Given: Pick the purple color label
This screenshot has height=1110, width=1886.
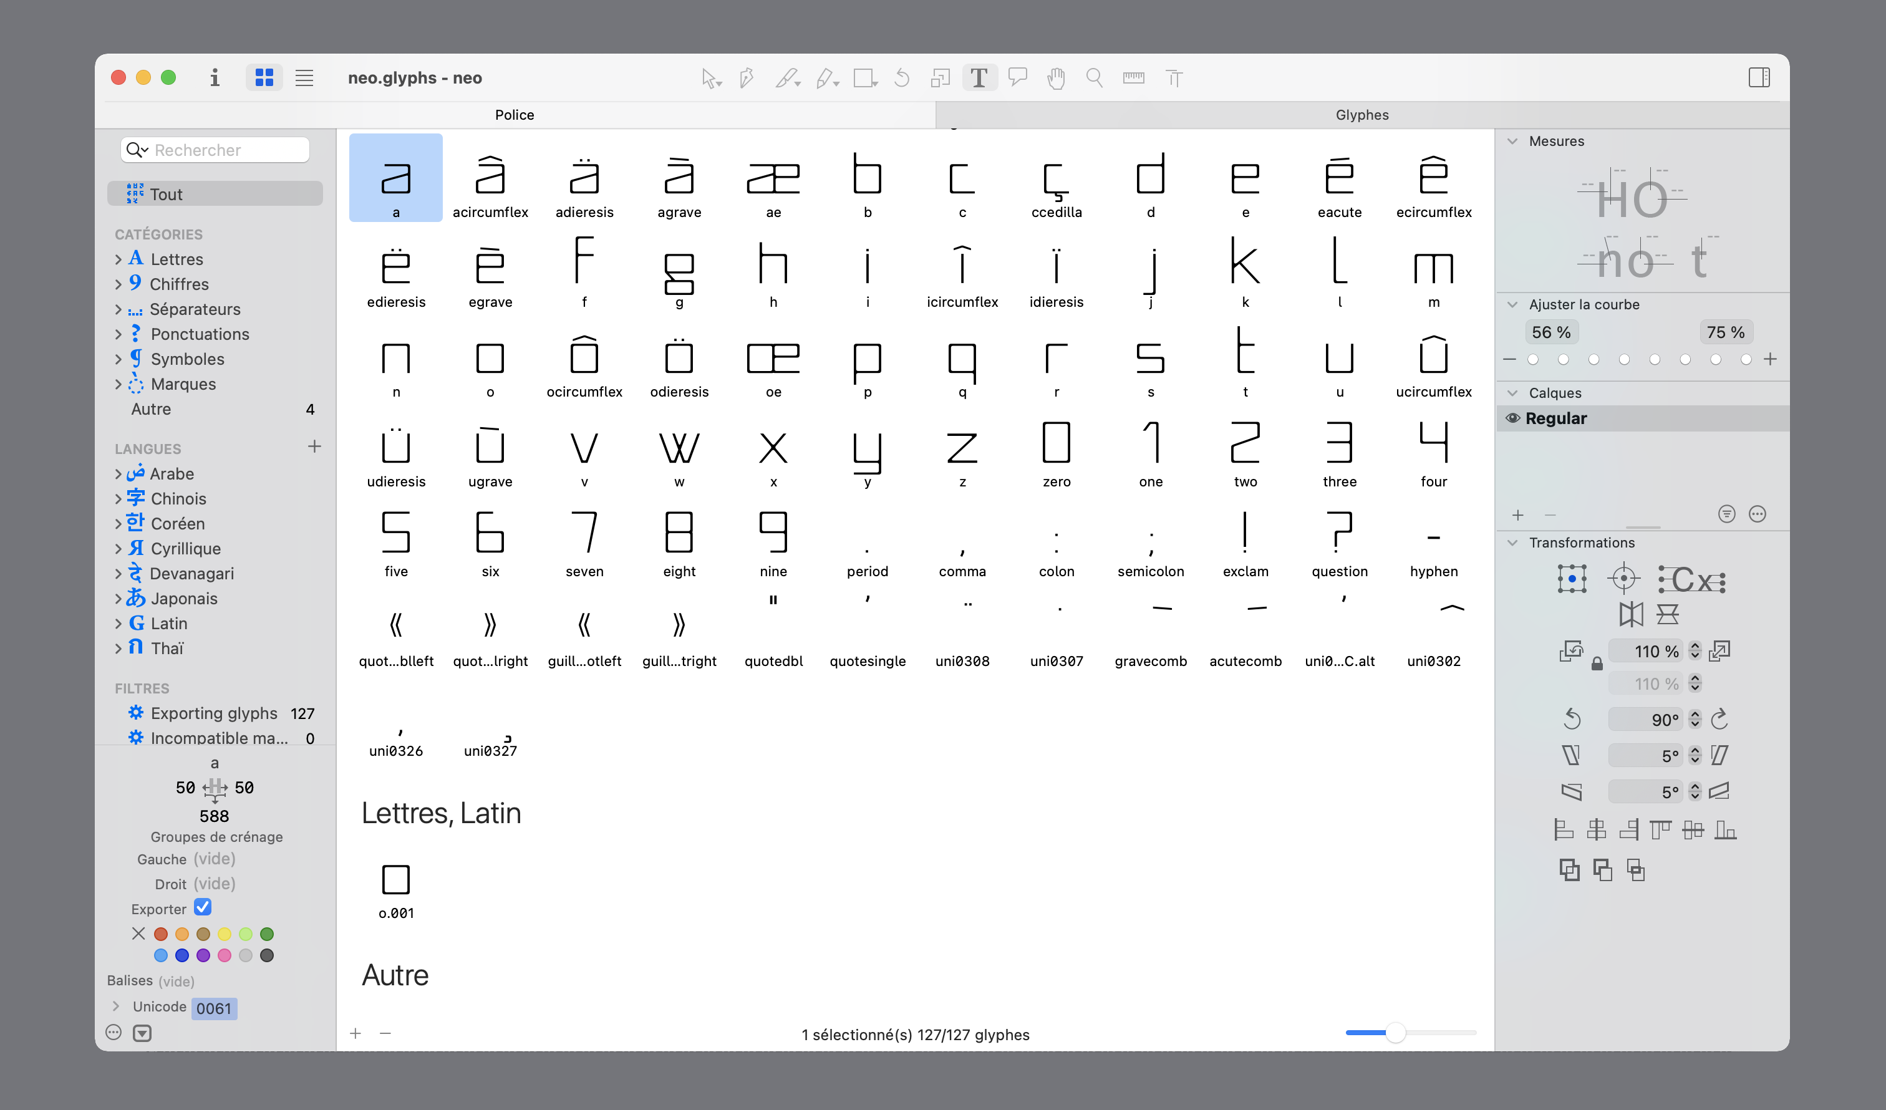Looking at the screenshot, I should coord(203,956).
